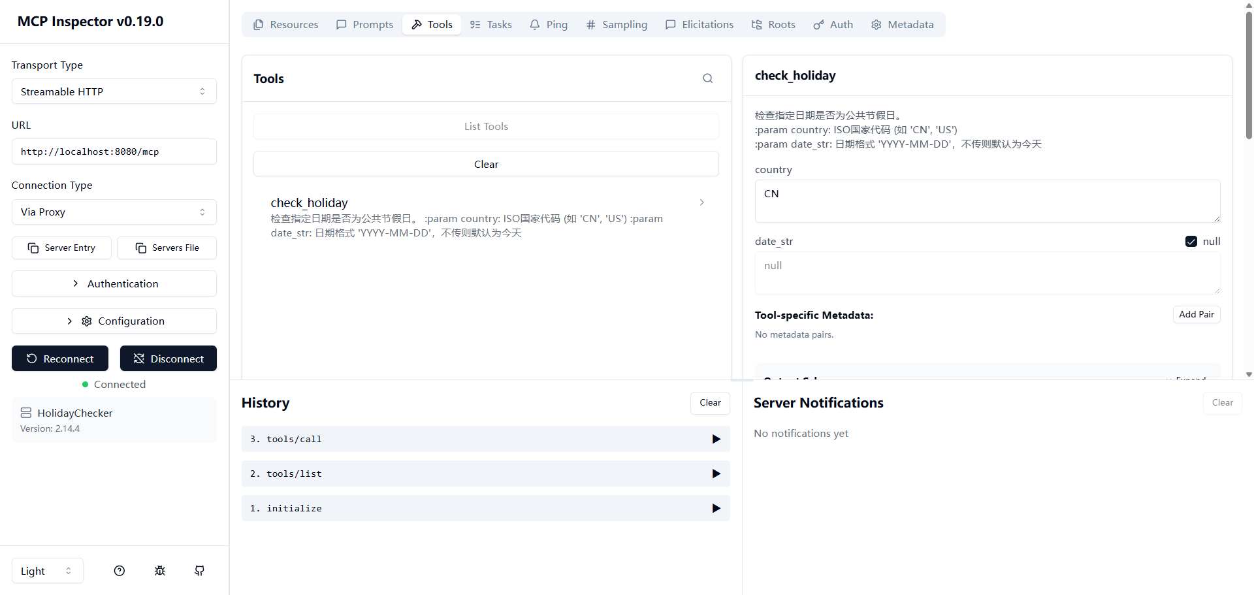Expand the Authentication section
The height and width of the screenshot is (595, 1254).
point(114,283)
